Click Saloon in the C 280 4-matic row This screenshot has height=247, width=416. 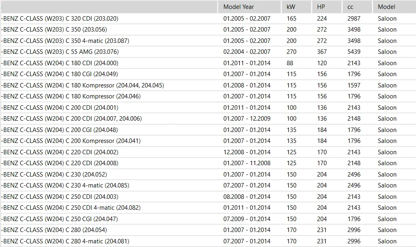(387, 241)
